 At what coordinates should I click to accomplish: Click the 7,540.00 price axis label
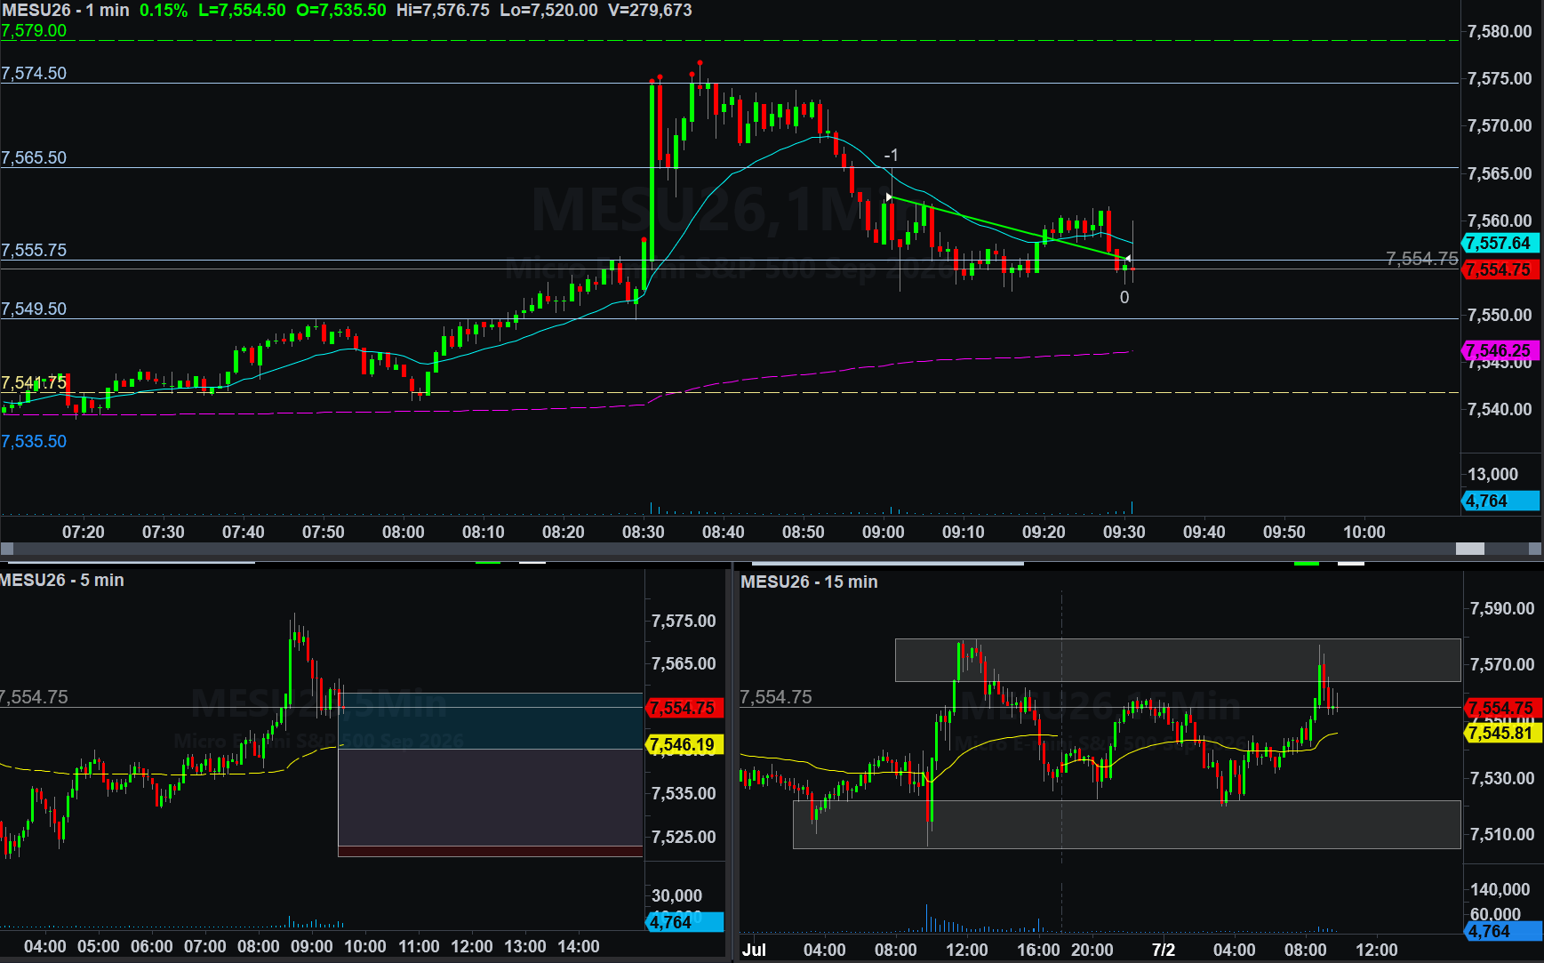[x=1500, y=409]
